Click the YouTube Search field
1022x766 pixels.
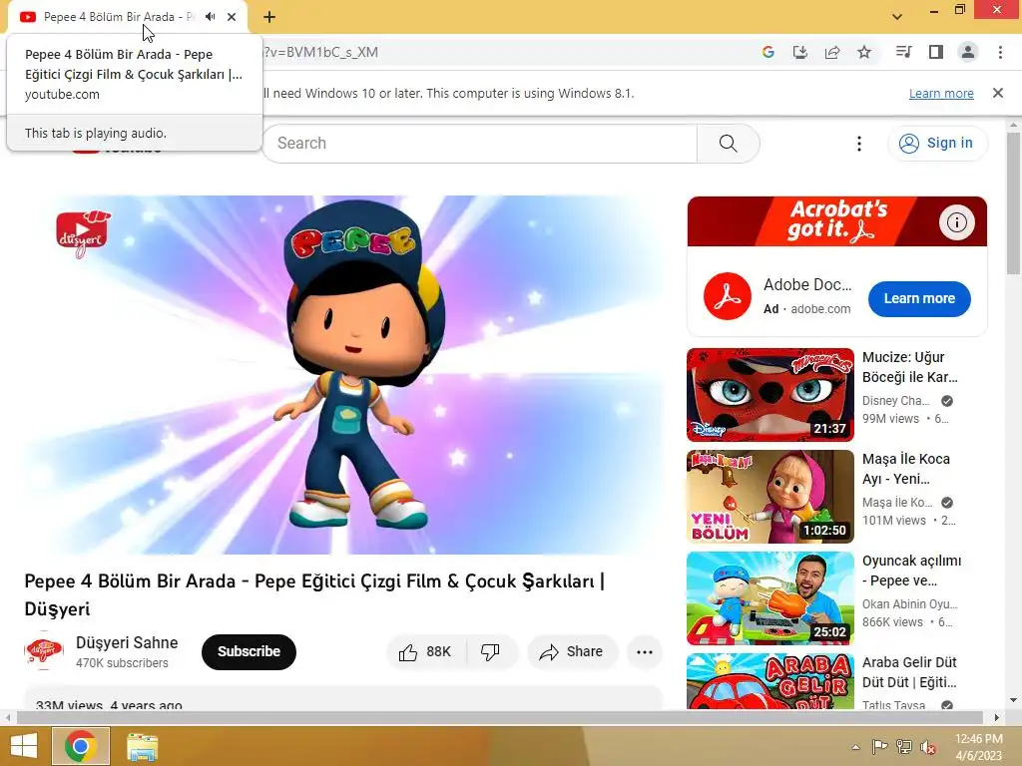pos(480,144)
